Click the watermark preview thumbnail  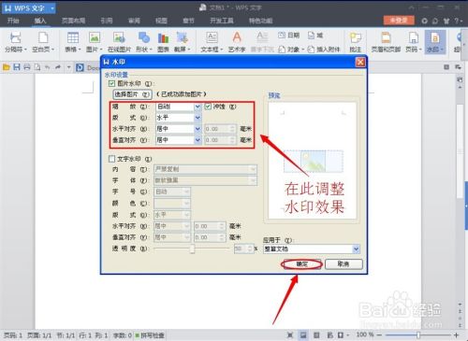click(x=312, y=161)
